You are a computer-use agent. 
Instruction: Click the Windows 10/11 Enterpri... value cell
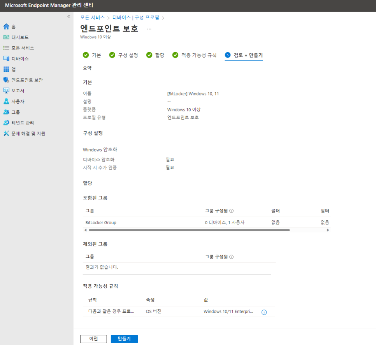click(x=228, y=311)
